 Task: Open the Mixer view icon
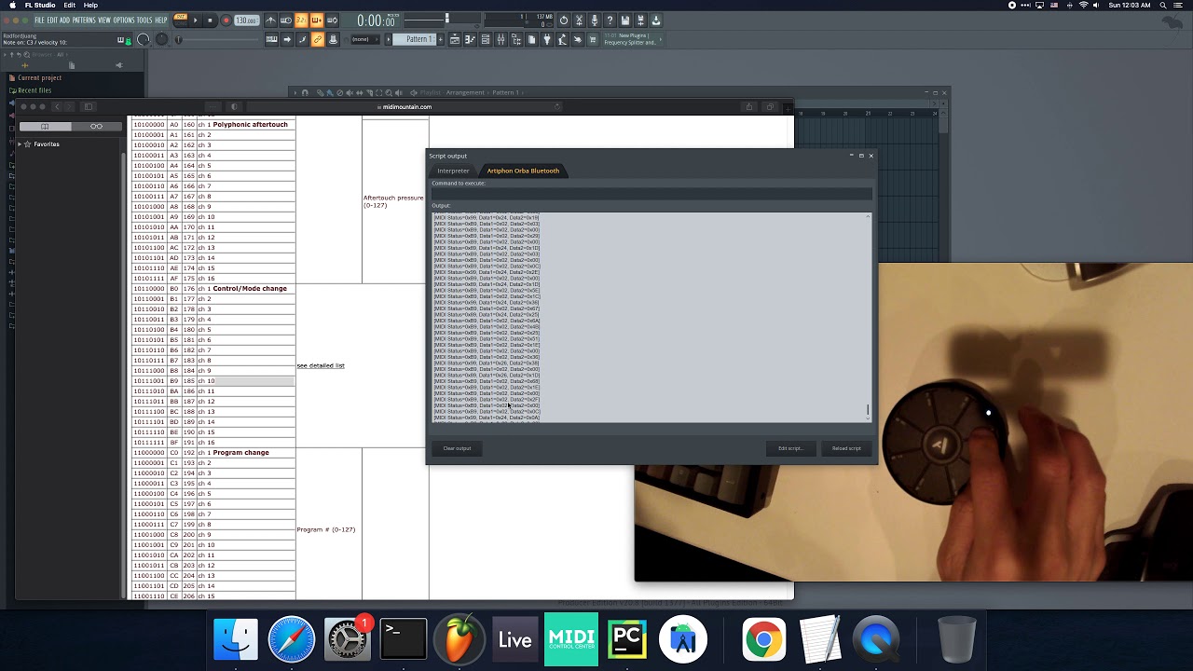coord(501,39)
